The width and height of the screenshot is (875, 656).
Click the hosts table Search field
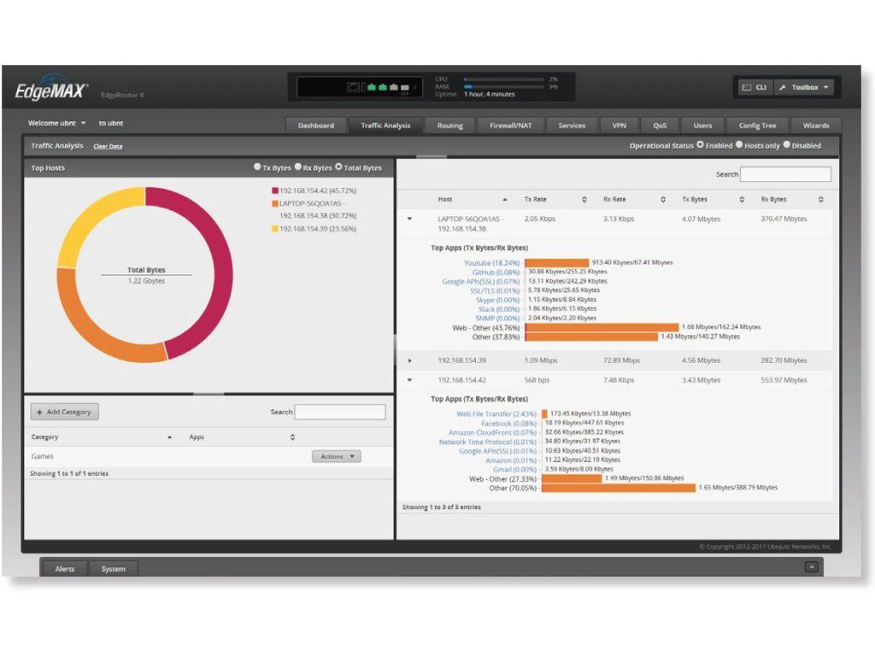[785, 174]
